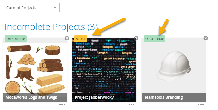Click the Current Projects dropdown arrow
Viewport: 218px width, 110px height.
[55, 8]
